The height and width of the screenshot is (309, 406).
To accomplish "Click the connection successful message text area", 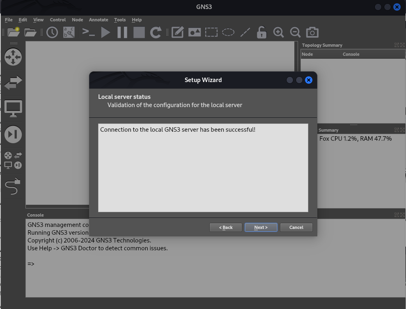I will click(x=203, y=168).
